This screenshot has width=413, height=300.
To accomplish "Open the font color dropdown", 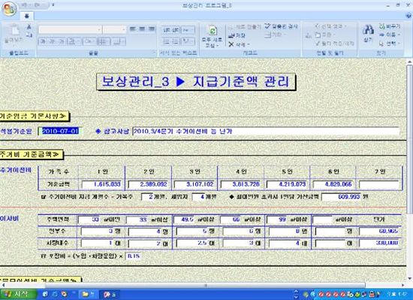I will click(74, 41).
